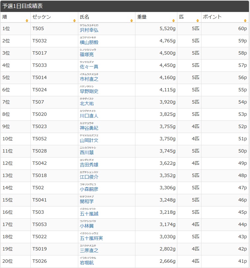This screenshot has height=268, width=250.
Task: Select bib number T507
Action: [38, 102]
